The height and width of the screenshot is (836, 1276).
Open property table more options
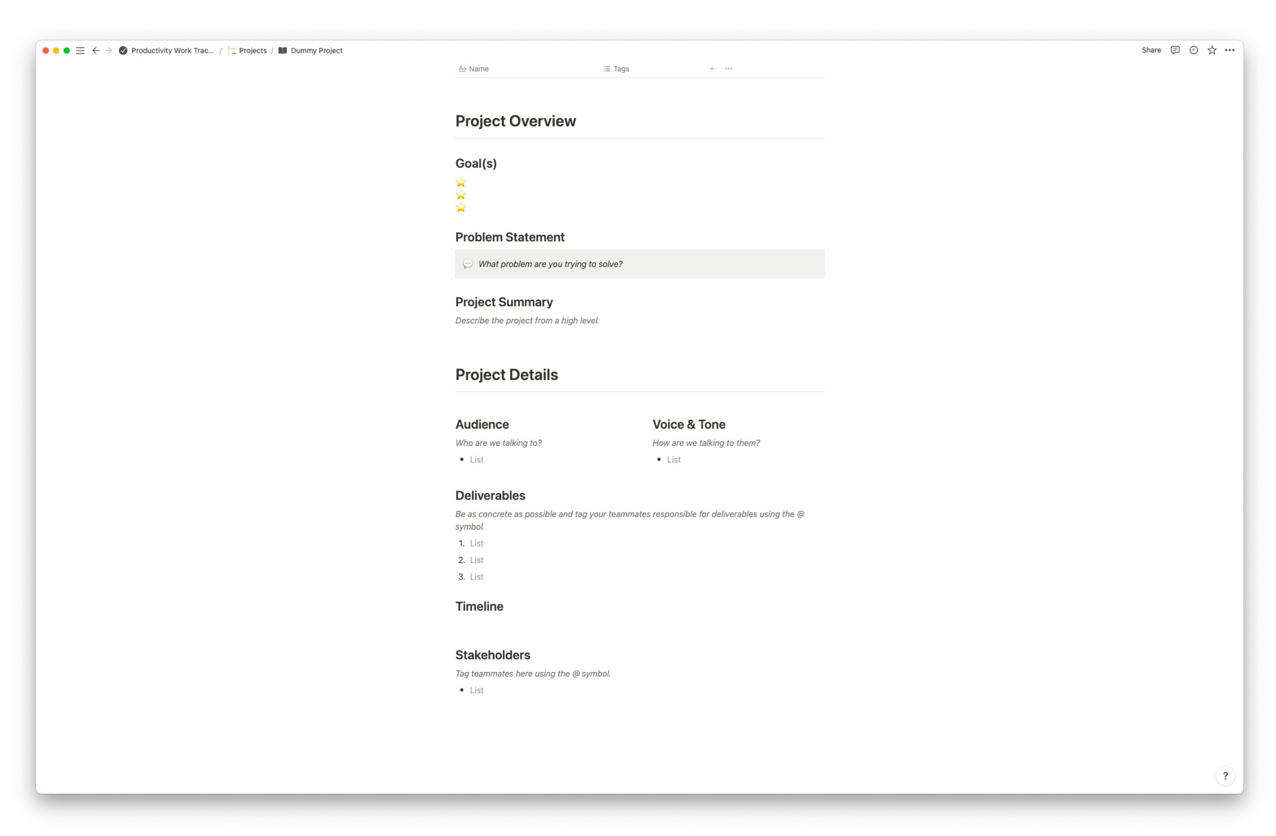tap(728, 69)
